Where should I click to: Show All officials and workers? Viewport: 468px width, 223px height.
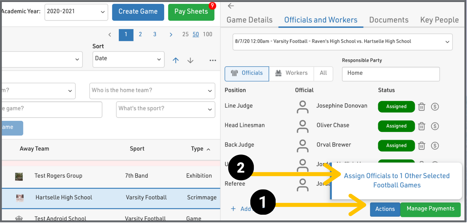pos(323,73)
